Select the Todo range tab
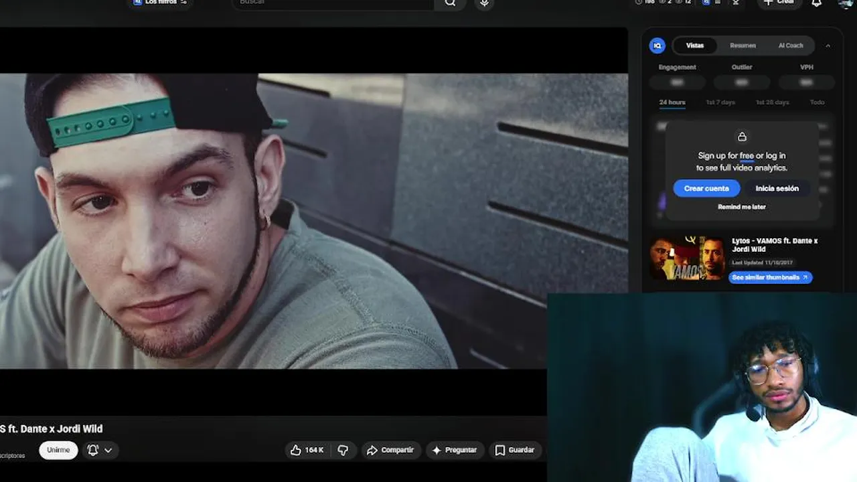857x482 pixels. click(x=817, y=102)
